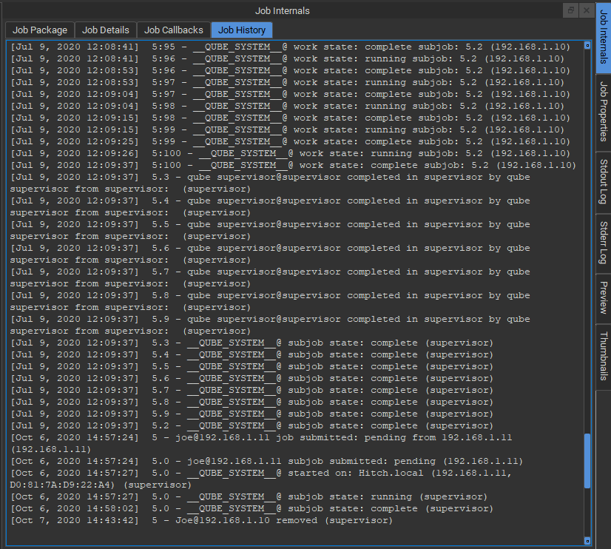
Task: Switch to the Job Package tab
Action: 40,30
